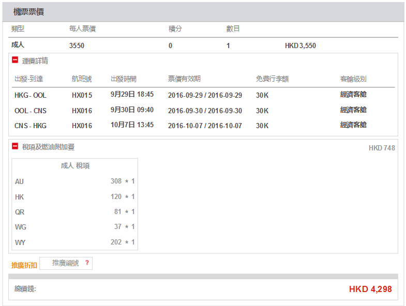The image size is (406, 306).
Task: Collapse the 運價詳情 section
Action: [x=15, y=60]
